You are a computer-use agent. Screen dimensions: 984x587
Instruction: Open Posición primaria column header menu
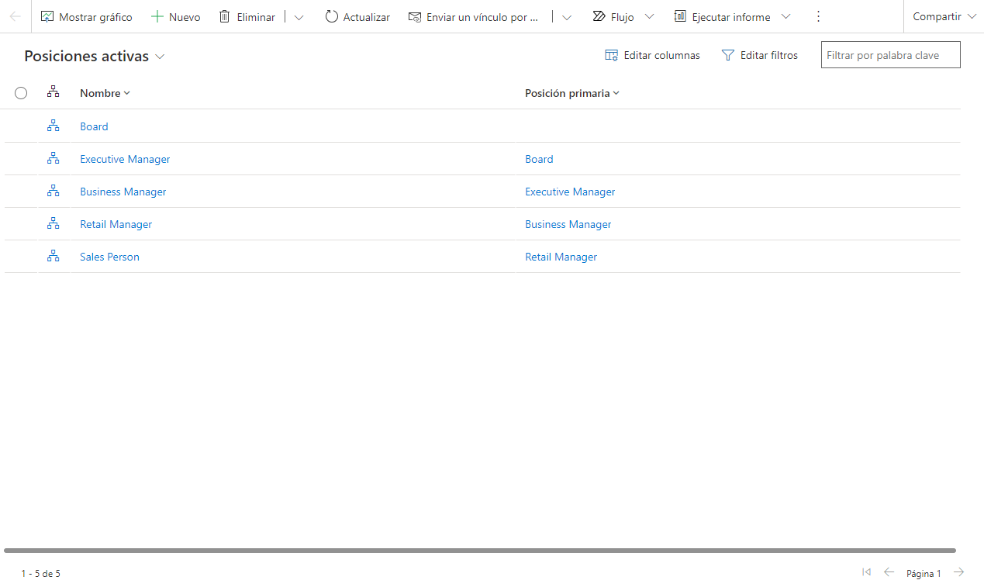[x=572, y=93]
